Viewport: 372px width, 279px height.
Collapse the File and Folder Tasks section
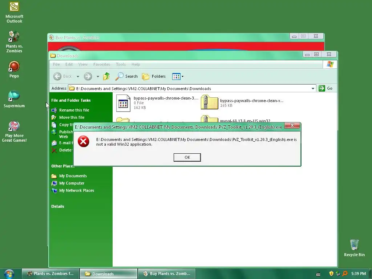pyautogui.click(x=71, y=100)
